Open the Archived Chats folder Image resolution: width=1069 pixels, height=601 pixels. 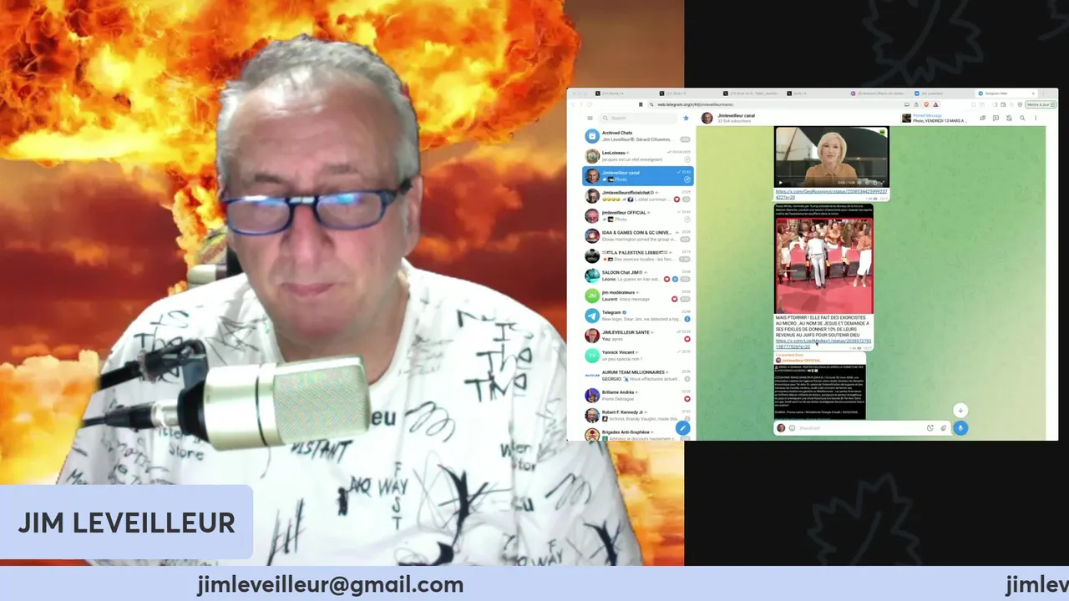click(x=638, y=136)
